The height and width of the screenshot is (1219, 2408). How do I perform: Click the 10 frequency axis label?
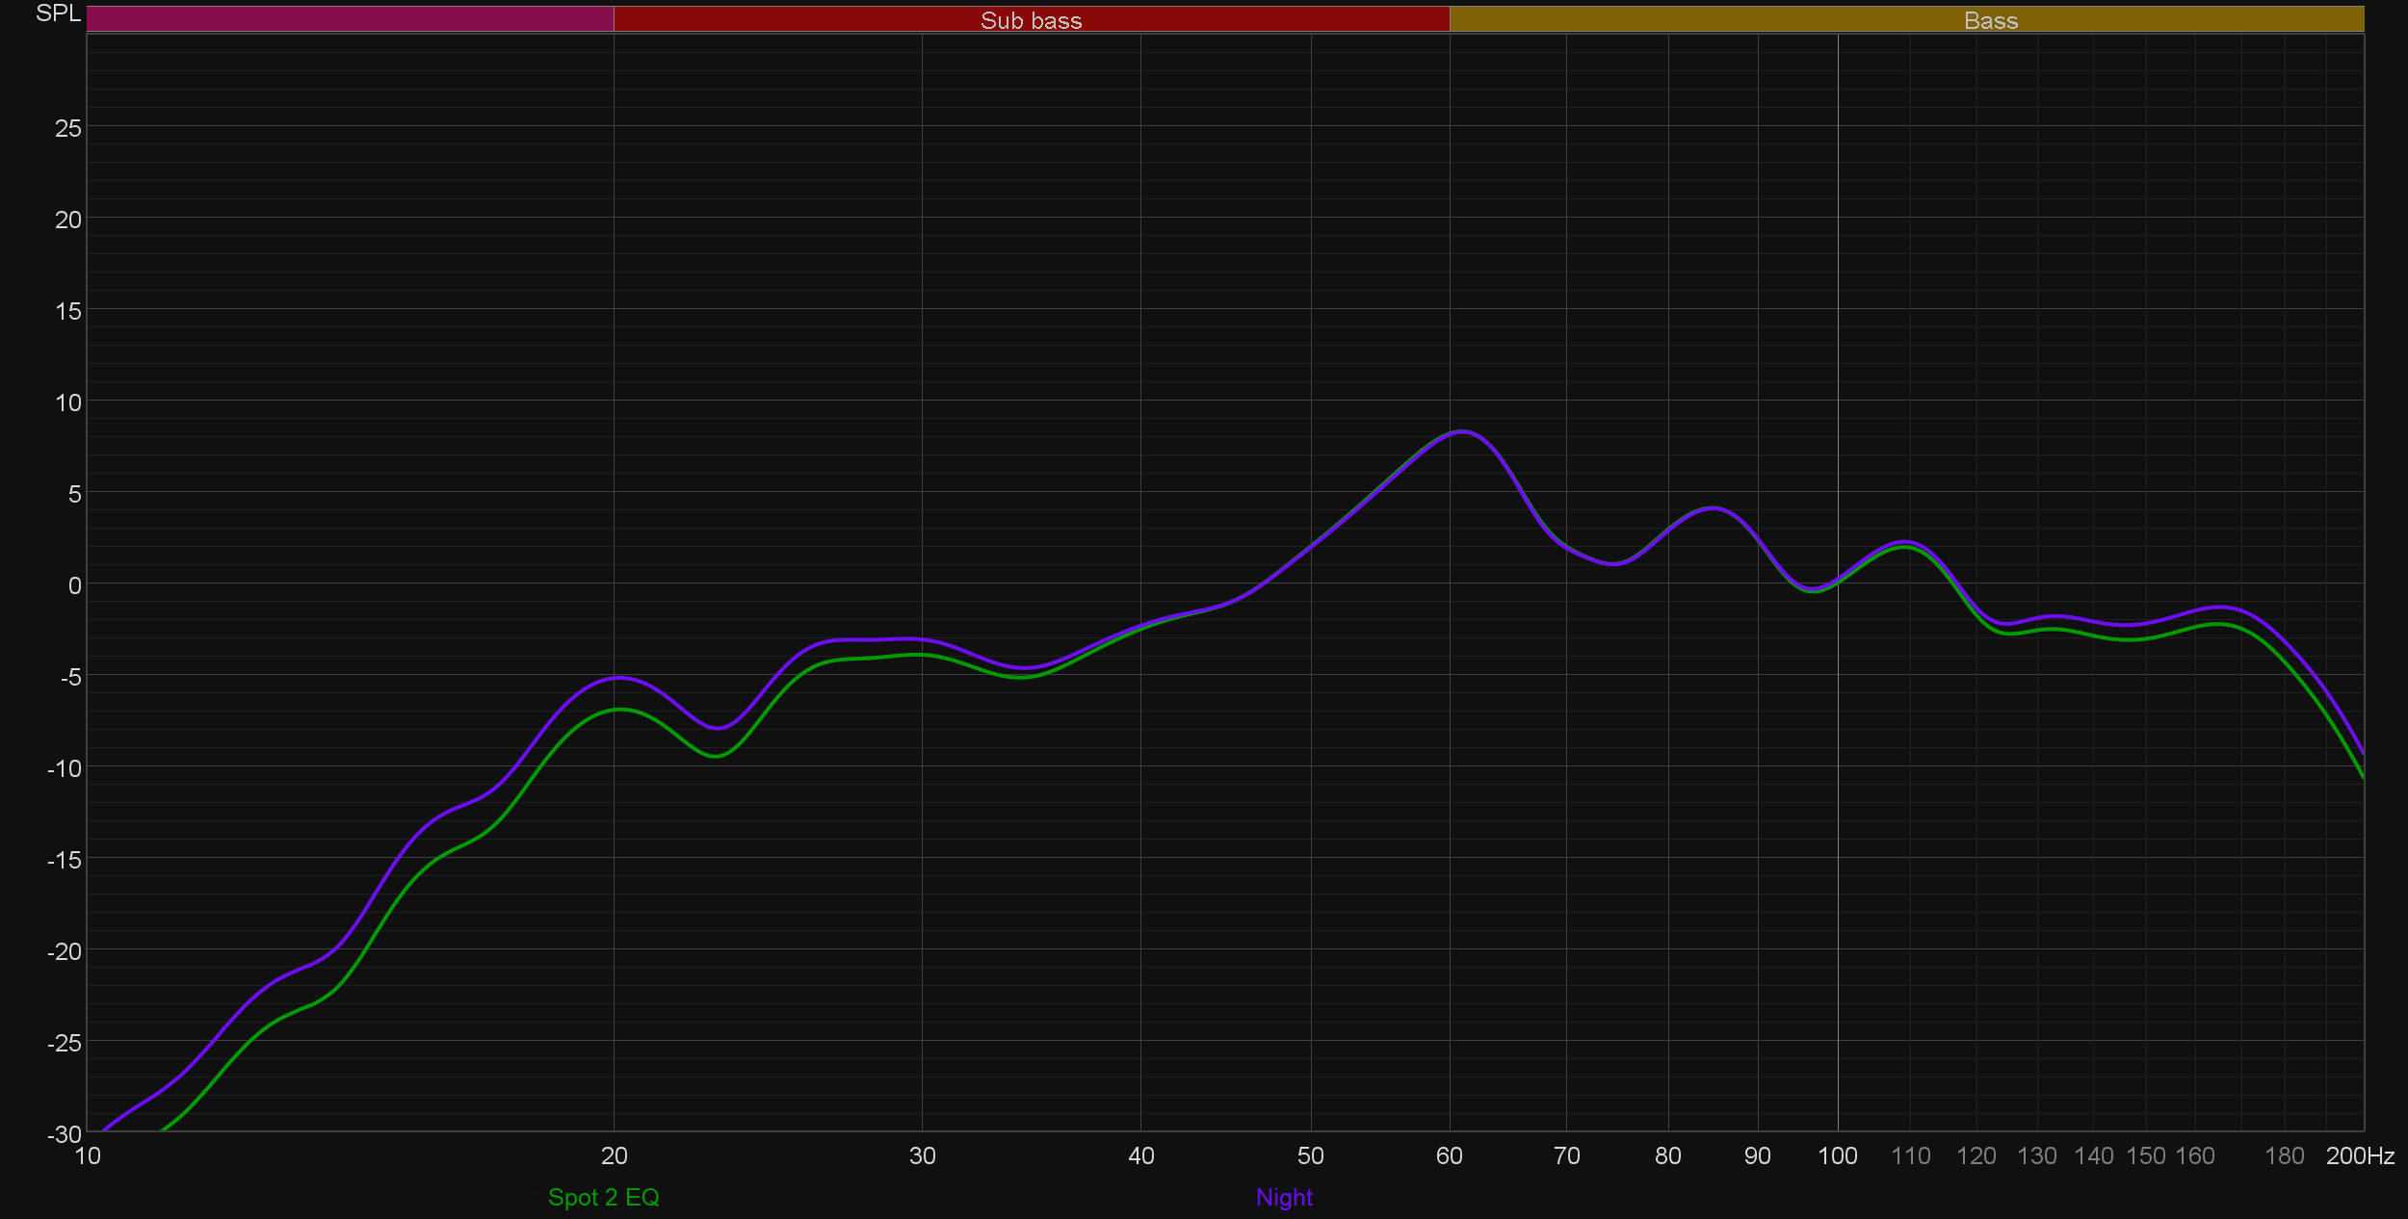tap(88, 1155)
